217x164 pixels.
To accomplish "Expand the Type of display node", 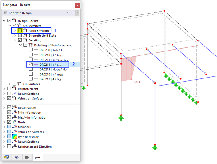I will [x=4, y=137].
